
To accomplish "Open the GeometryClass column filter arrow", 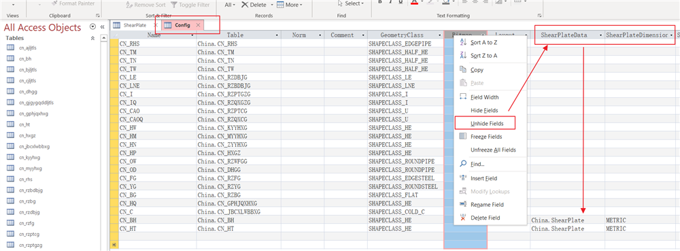I will click(439, 35).
